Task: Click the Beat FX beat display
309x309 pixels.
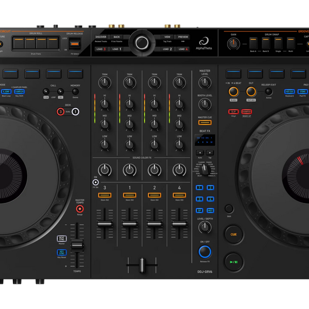Action: 205,140
